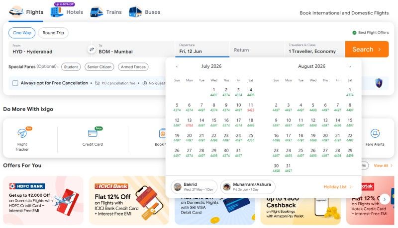This screenshot has width=398, height=228.
Task: Click the Bakrid holiday avatar image
Action: click(x=178, y=187)
